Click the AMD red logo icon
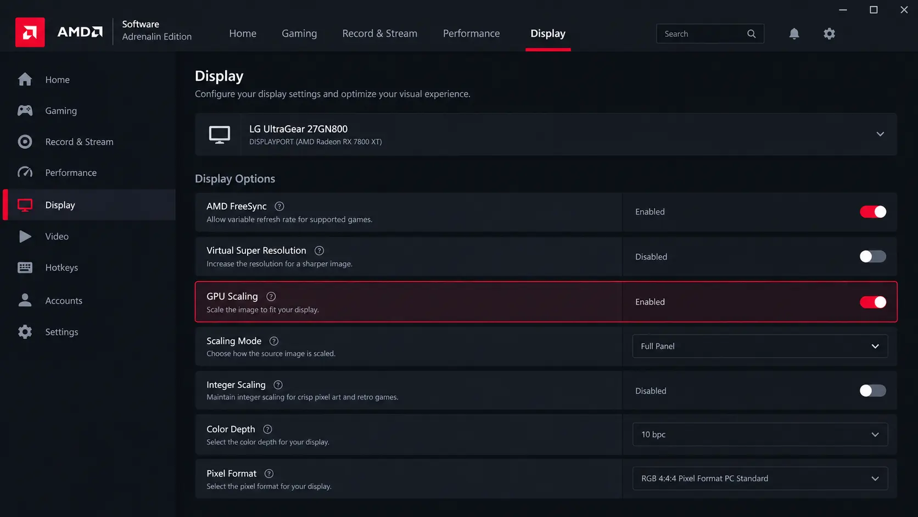 [x=30, y=32]
